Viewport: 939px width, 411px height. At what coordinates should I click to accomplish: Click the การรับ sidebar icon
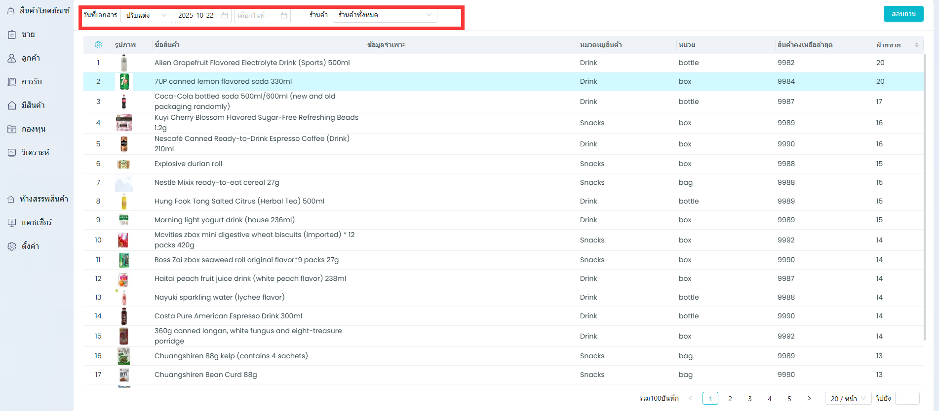tap(12, 82)
